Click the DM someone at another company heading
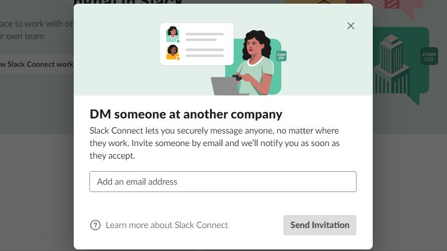Viewport: 447px width, 251px height. click(186, 114)
